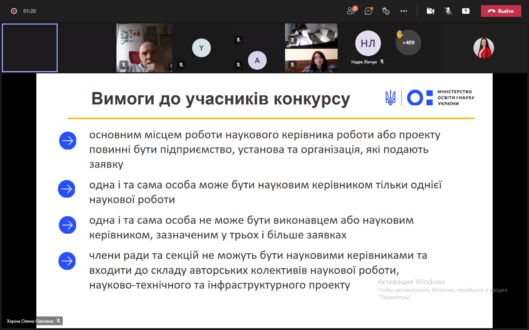Open the reactions and raise hand menu
Screen dimensions: 529x330
[x=386, y=11]
